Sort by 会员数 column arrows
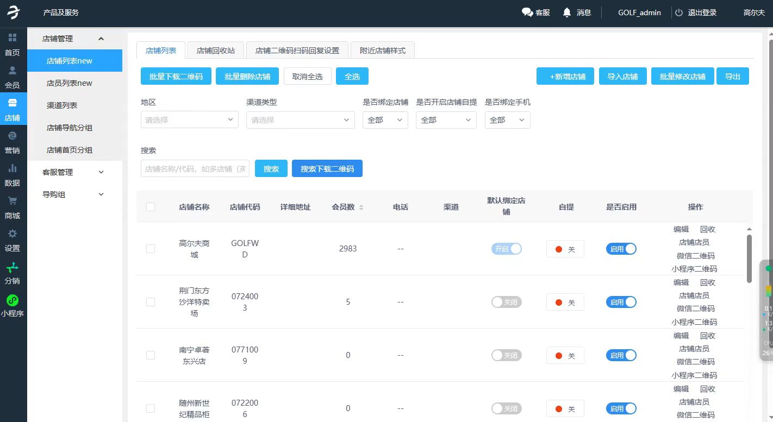Viewport: 773px width, 422px height. coord(361,207)
